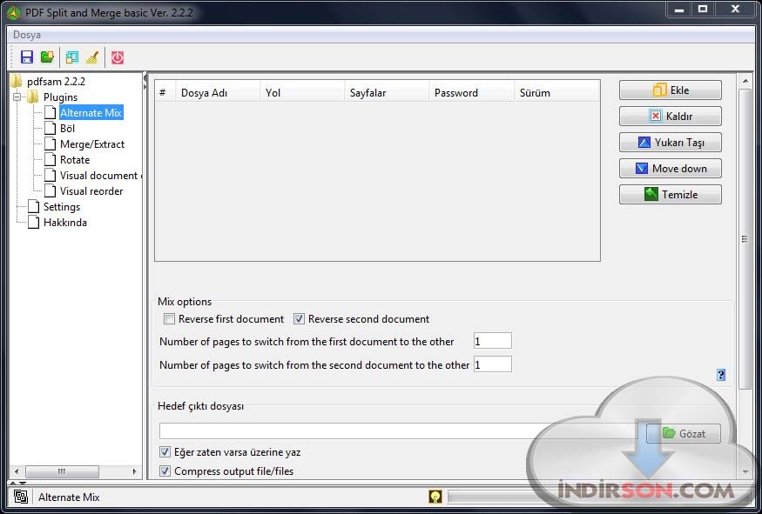
Task: Open the Visual reorder plugin
Action: (x=91, y=191)
